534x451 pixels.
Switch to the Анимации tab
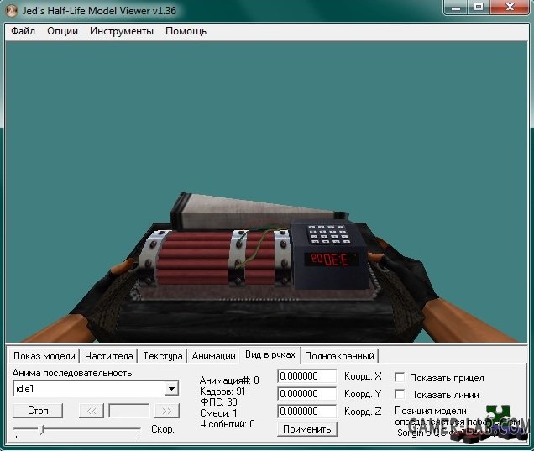(x=213, y=356)
